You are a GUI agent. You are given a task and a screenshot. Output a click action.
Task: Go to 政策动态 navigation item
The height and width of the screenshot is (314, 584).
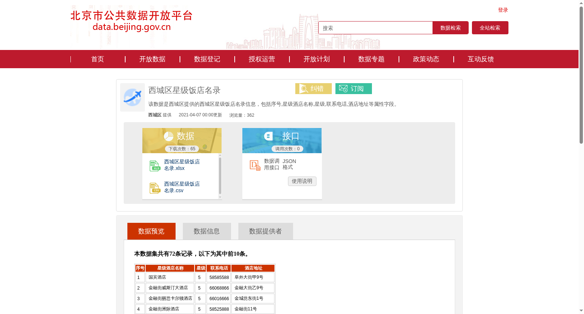coord(426,59)
